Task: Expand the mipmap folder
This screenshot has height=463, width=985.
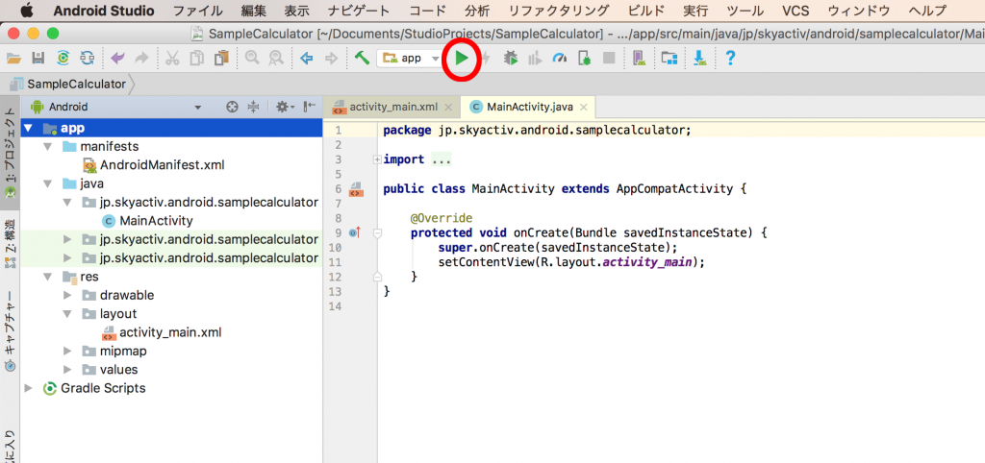Action: point(68,351)
